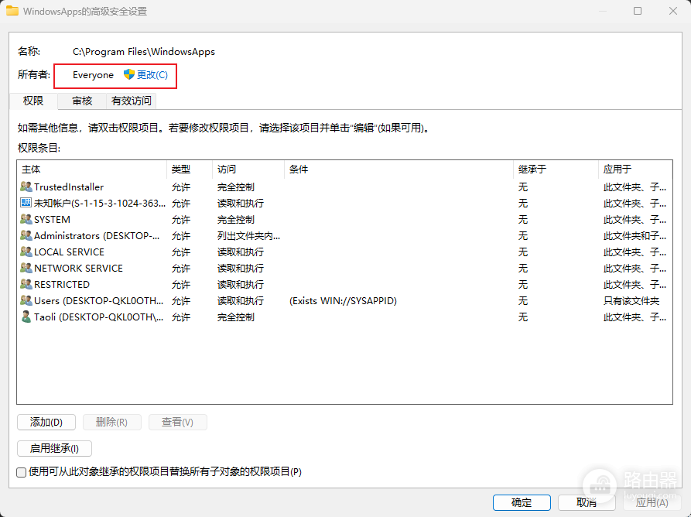This screenshot has height=517, width=691.
Task: Click 此文件夹和子... in Administrators row
Action: pos(635,236)
